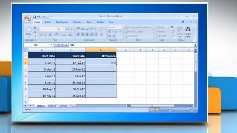
Task: Align cell text to the right
Action: point(87,35)
